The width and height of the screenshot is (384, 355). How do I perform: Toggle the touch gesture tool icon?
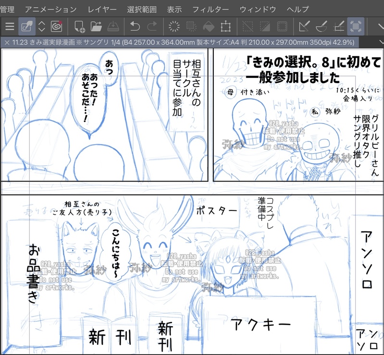click(x=27, y=26)
